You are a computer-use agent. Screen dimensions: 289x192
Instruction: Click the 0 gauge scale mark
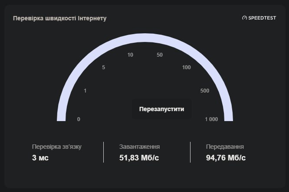tap(79, 119)
